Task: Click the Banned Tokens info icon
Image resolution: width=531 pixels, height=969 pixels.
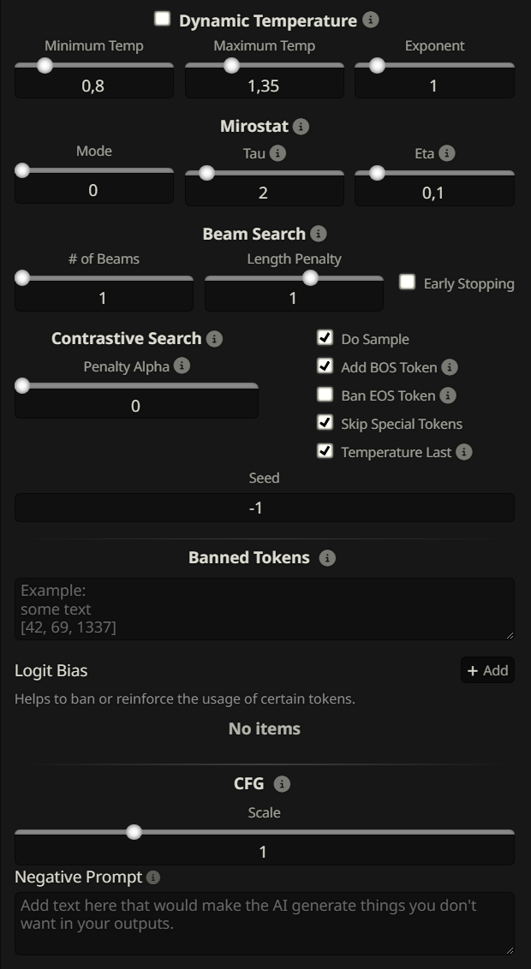Action: tap(327, 558)
